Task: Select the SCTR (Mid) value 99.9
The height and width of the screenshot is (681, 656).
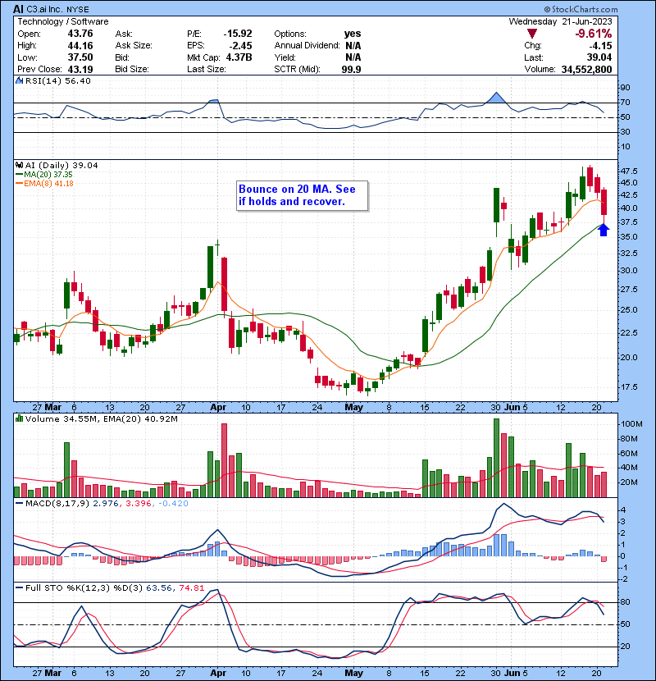Action: point(351,69)
